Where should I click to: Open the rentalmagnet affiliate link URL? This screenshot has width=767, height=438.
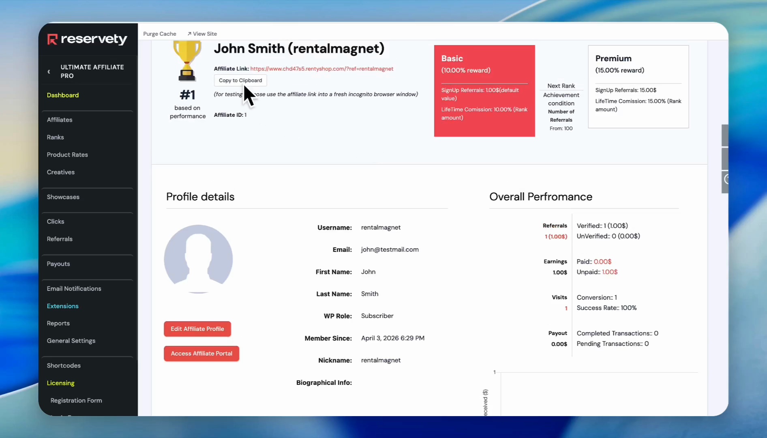(x=321, y=69)
